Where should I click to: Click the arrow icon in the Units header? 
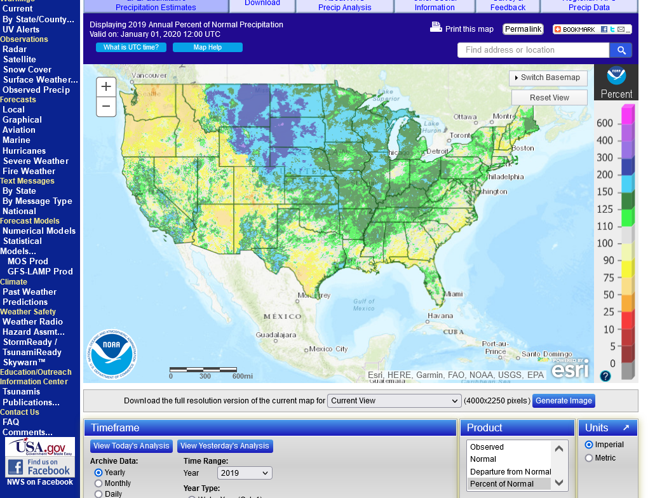(x=626, y=427)
